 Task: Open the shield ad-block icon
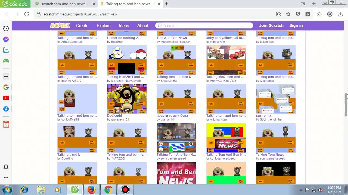tap(298, 14)
